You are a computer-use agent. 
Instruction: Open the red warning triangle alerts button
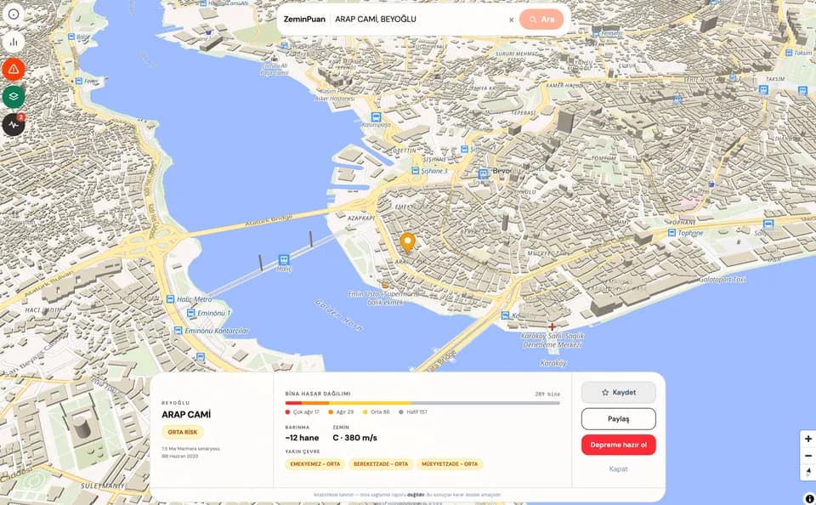click(x=14, y=69)
